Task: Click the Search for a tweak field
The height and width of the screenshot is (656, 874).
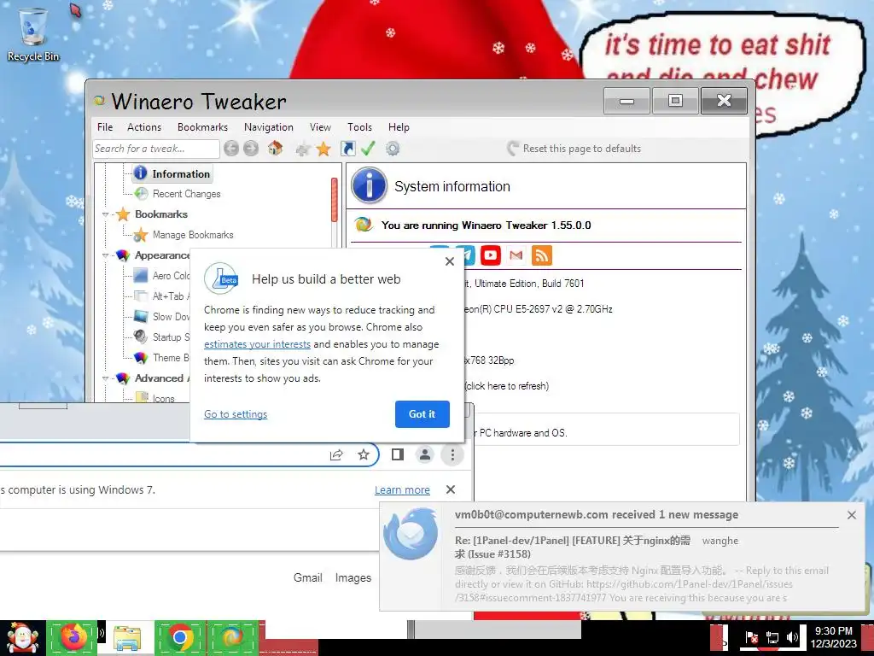Action: pos(156,149)
